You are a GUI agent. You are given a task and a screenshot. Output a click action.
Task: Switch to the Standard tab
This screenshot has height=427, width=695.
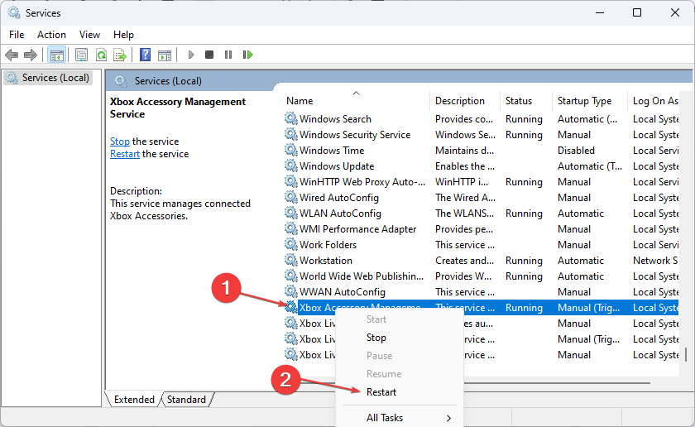click(x=186, y=400)
